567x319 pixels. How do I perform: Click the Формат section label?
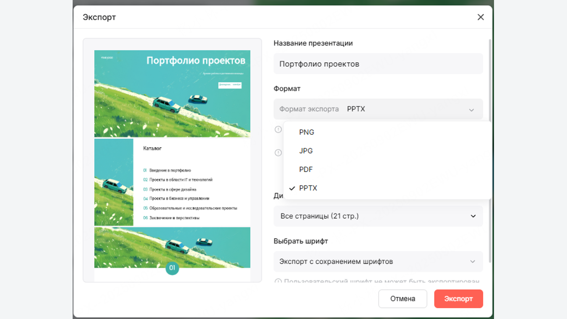287,89
